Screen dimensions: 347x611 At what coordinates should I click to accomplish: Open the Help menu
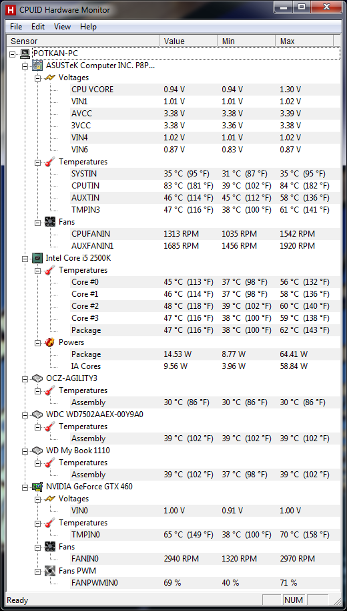(x=88, y=27)
